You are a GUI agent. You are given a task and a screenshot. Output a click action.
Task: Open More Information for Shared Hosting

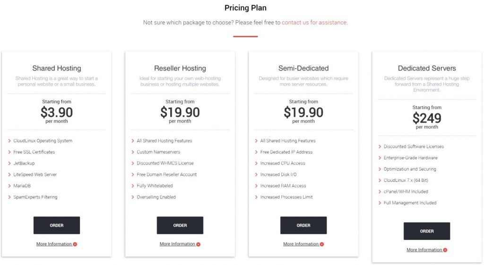[54, 244]
